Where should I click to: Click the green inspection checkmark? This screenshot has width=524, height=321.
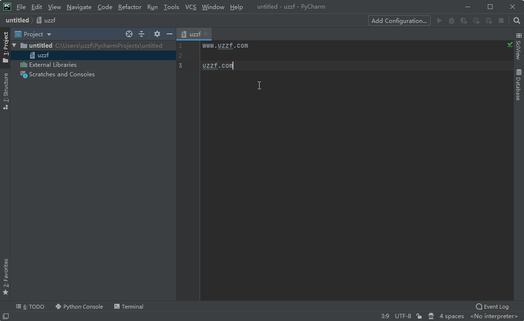tap(510, 44)
